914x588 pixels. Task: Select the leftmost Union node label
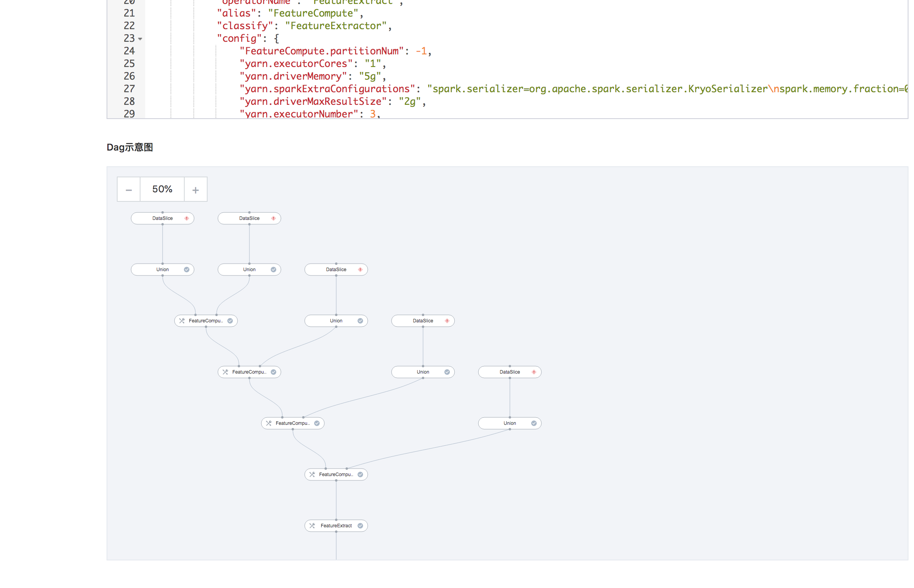click(x=163, y=270)
